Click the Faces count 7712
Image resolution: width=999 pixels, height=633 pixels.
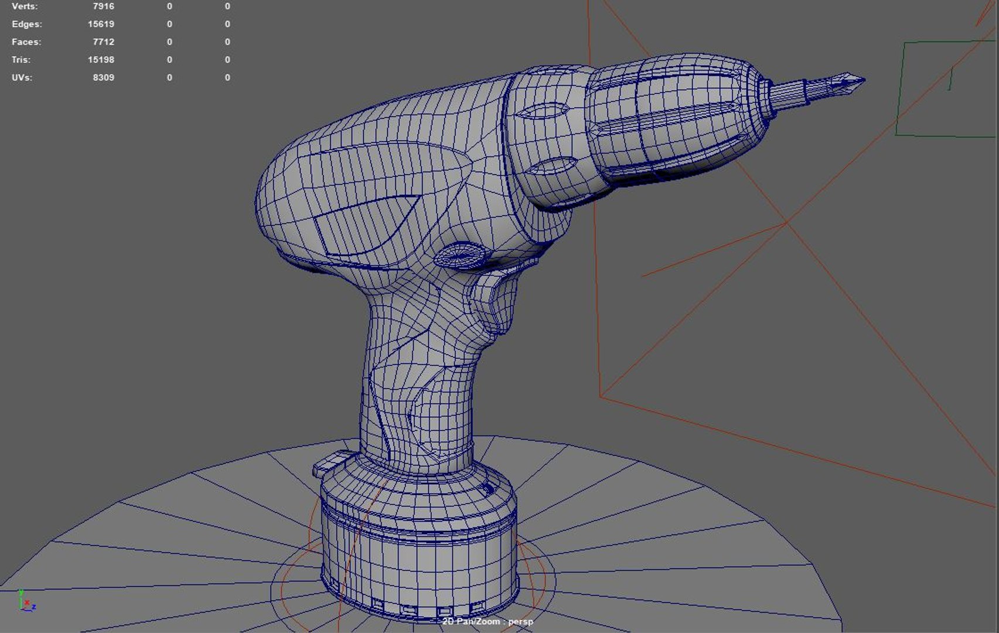[x=103, y=42]
